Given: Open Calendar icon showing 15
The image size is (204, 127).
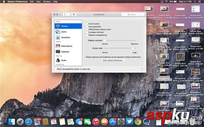Looking at the screenshot, I should pos(54,122).
